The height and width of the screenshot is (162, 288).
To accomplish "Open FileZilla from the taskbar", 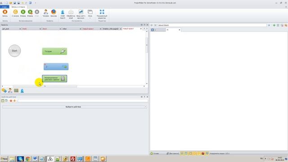I will pyautogui.click(x=73, y=159).
